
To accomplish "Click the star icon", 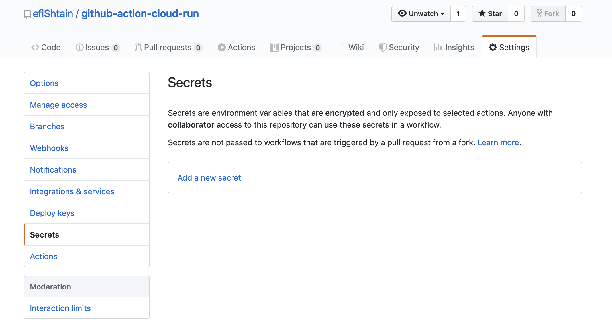I will pyautogui.click(x=482, y=13).
